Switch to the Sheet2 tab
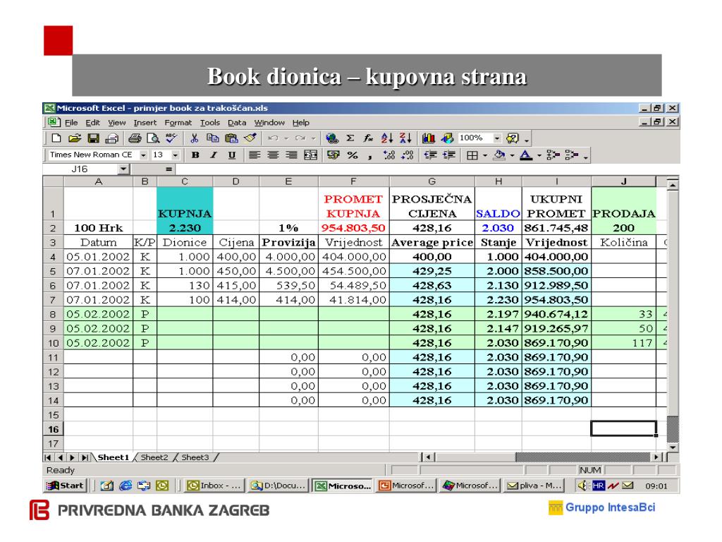The height and width of the screenshot is (542, 722). tap(154, 457)
